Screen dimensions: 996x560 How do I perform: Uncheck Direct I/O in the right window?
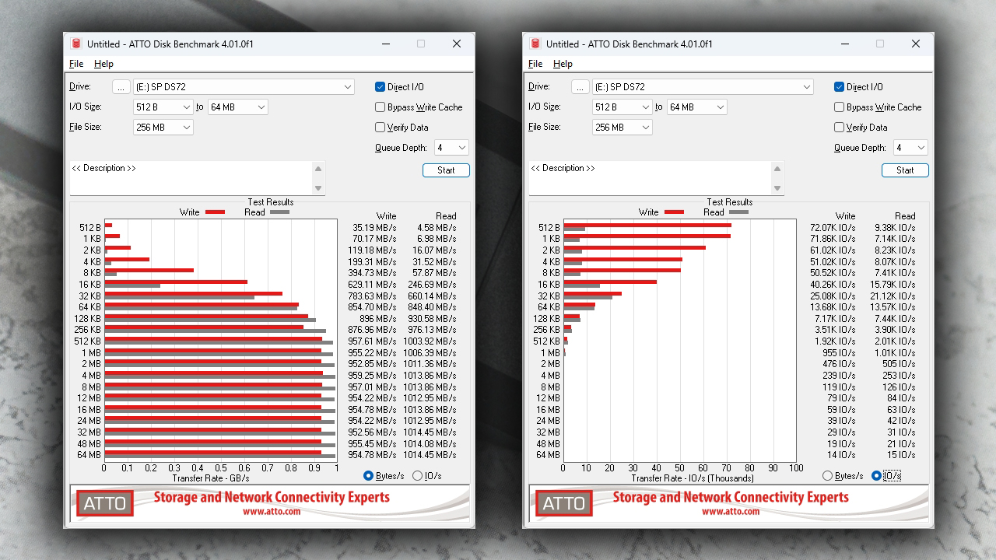click(x=840, y=87)
